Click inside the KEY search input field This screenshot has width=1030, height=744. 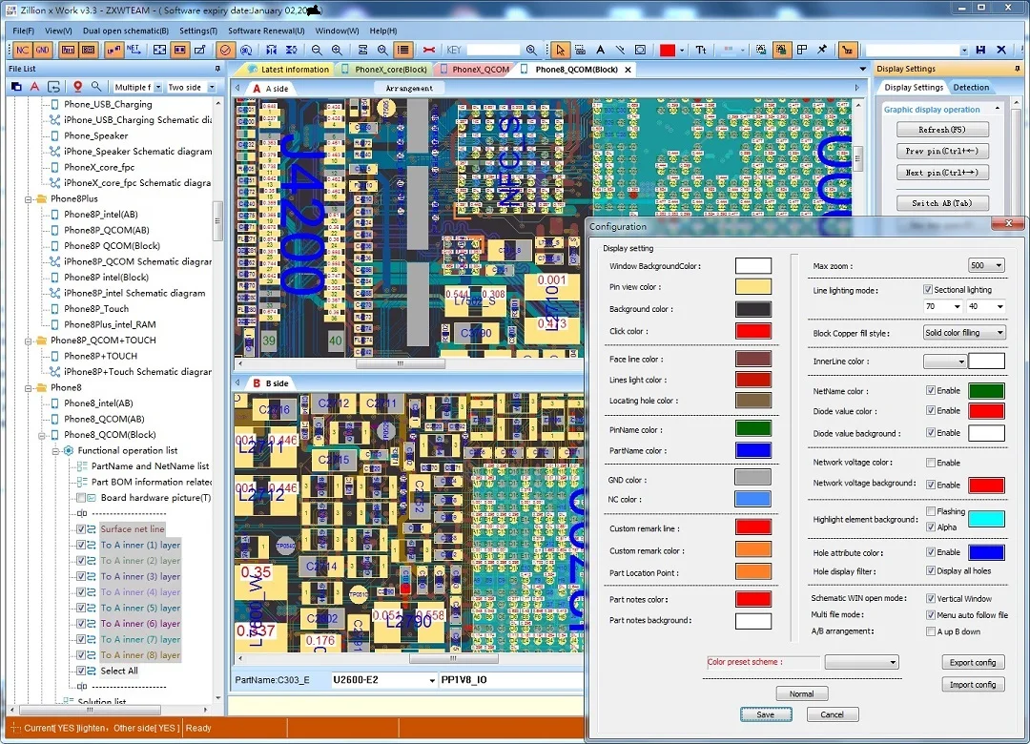[494, 49]
